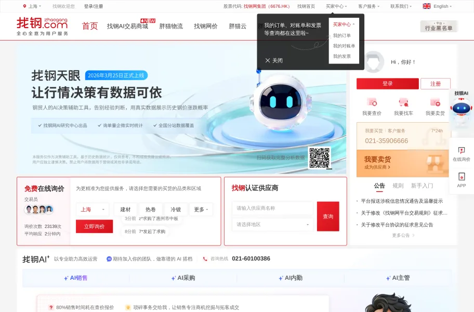Viewport: 474px width, 312px height.
Task: Click the 请输入供应商名称 input field
Action: point(272,208)
